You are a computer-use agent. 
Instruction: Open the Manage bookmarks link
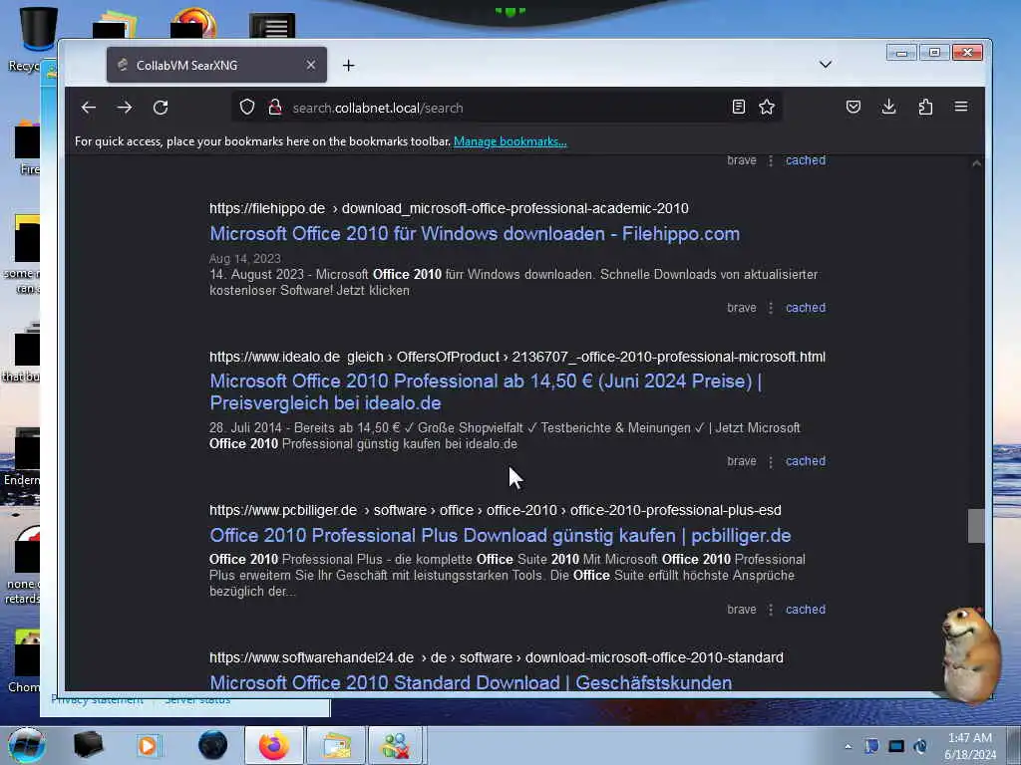click(x=510, y=141)
